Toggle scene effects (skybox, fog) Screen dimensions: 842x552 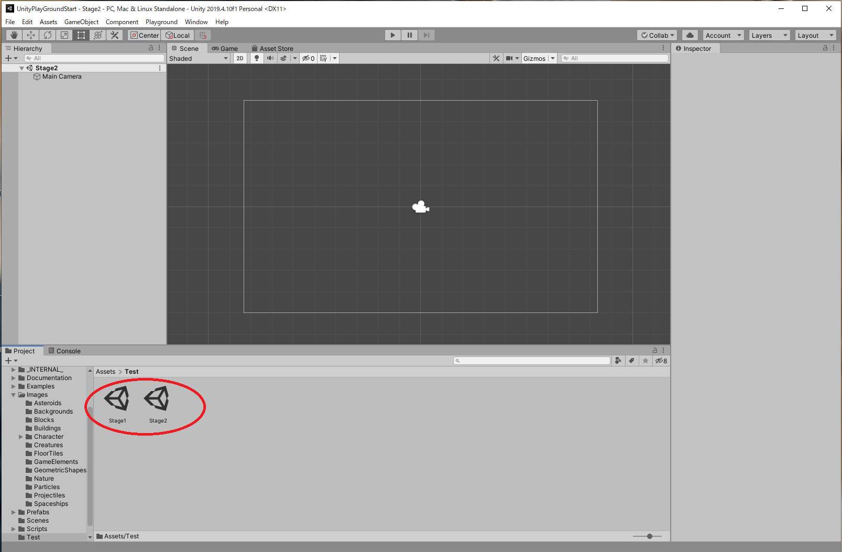[283, 58]
